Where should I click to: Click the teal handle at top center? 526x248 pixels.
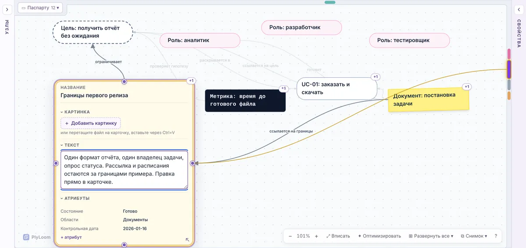point(330,2)
